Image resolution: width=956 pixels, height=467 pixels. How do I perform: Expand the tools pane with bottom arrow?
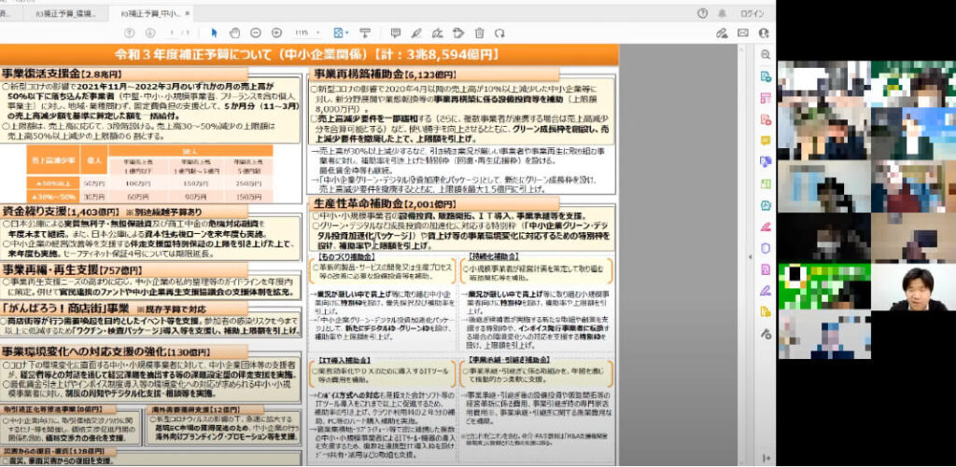point(766,458)
